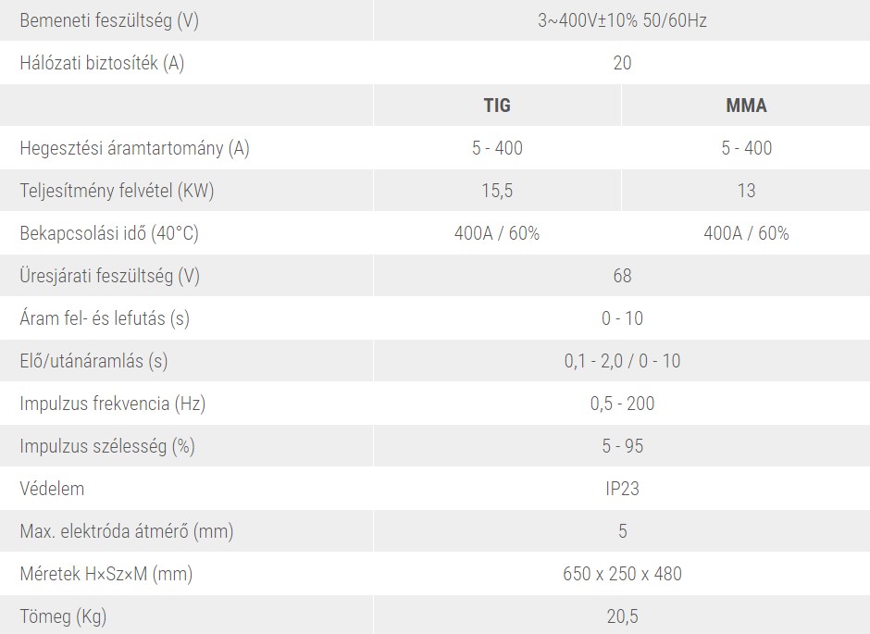Click the Üresjárati feszültség value 68
The height and width of the screenshot is (634, 870).
tap(622, 276)
